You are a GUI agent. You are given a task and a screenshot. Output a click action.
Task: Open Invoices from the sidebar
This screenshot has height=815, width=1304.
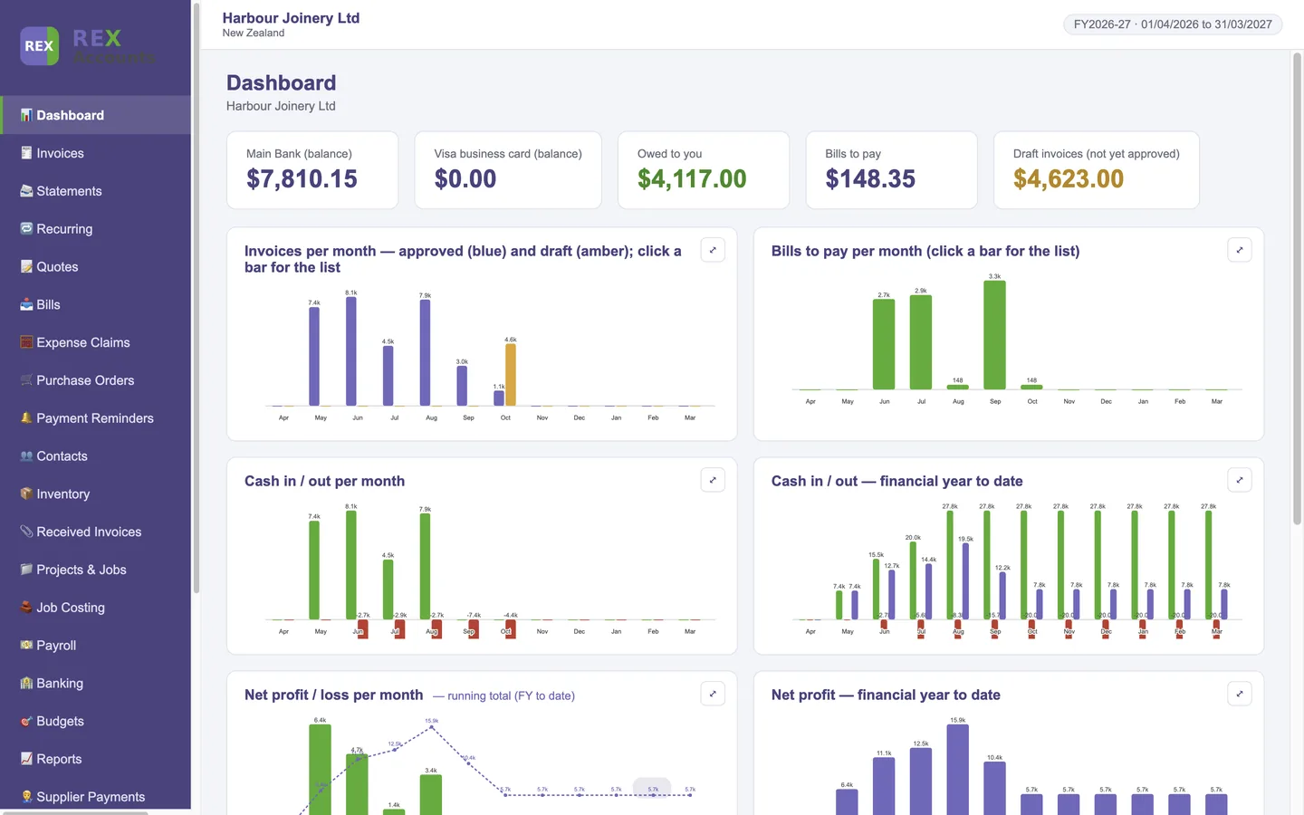[x=95, y=153]
